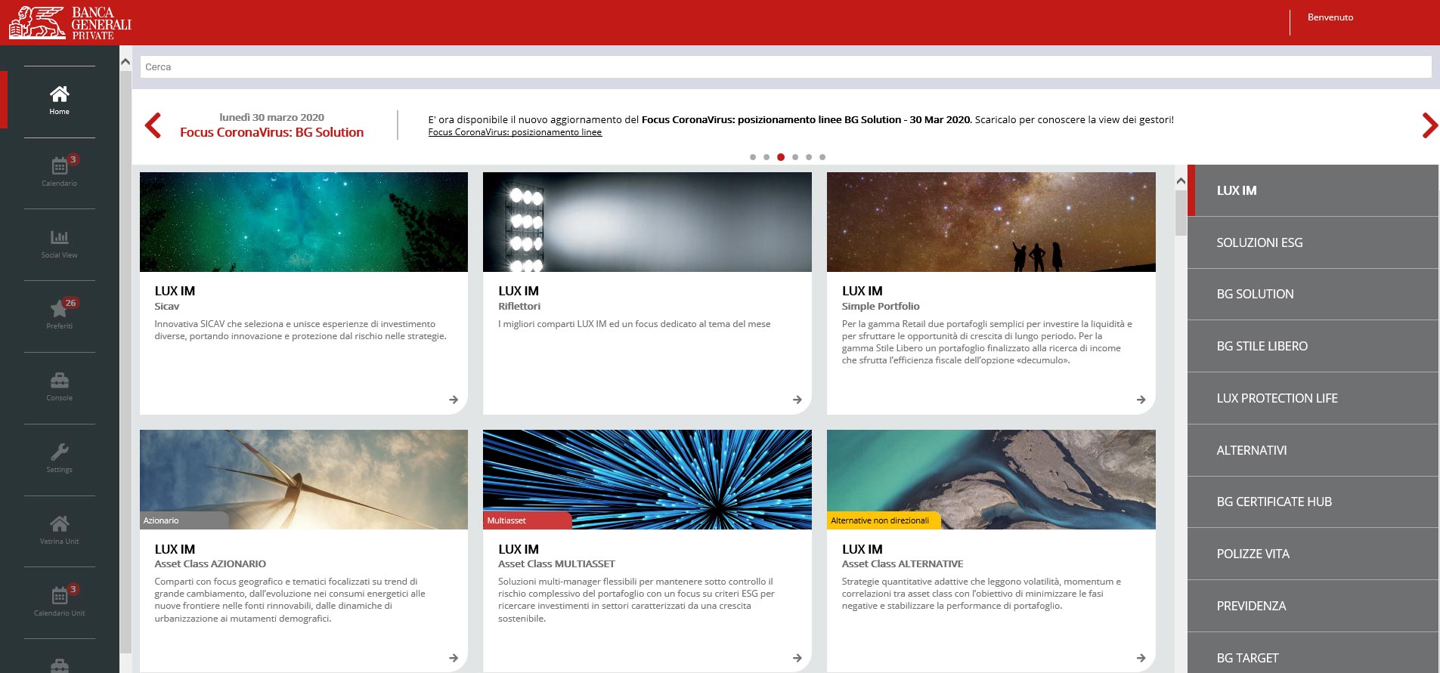Open the PREVIDENZA category
The image size is (1440, 673).
(1313, 606)
